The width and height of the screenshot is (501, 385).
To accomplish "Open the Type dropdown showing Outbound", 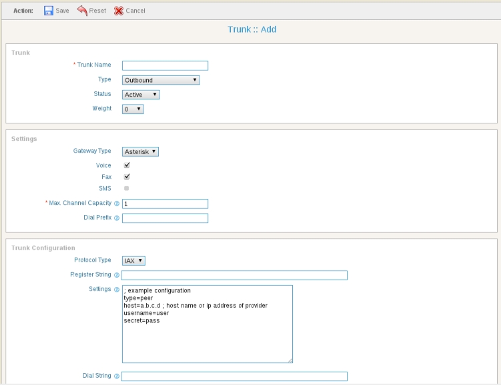I will 161,80.
